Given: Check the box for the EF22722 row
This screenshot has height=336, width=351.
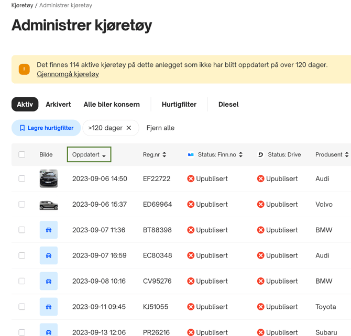Looking at the screenshot, I should click(22, 178).
